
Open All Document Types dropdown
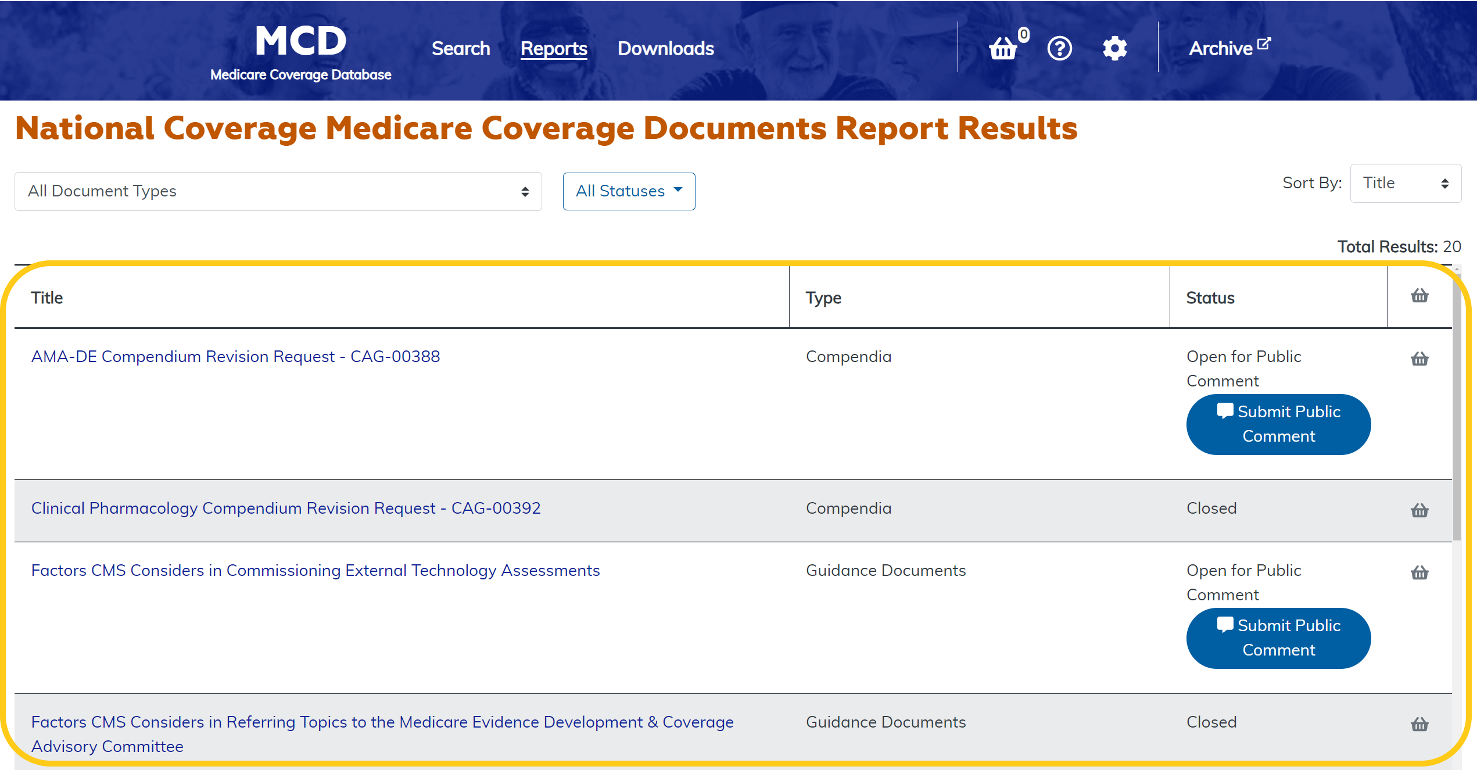point(278,191)
